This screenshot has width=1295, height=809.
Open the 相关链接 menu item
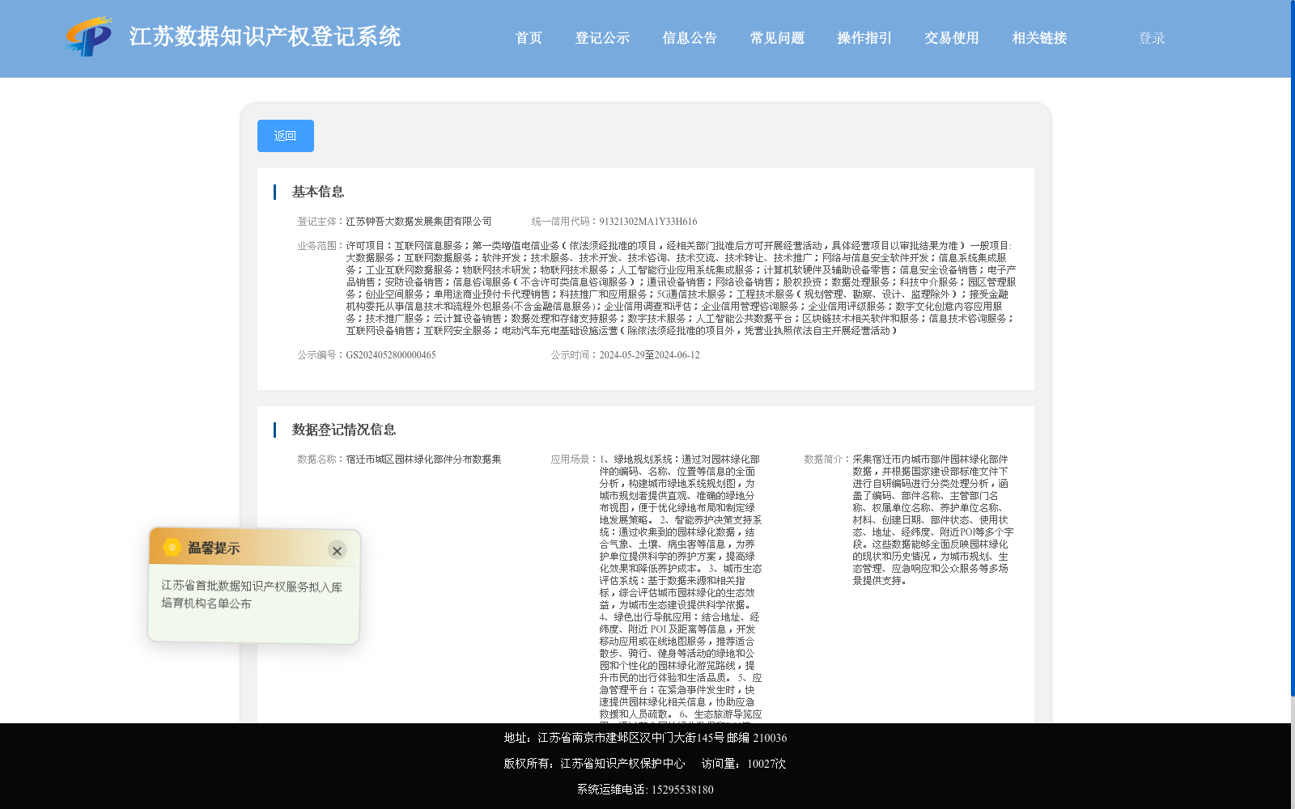pos(1039,38)
